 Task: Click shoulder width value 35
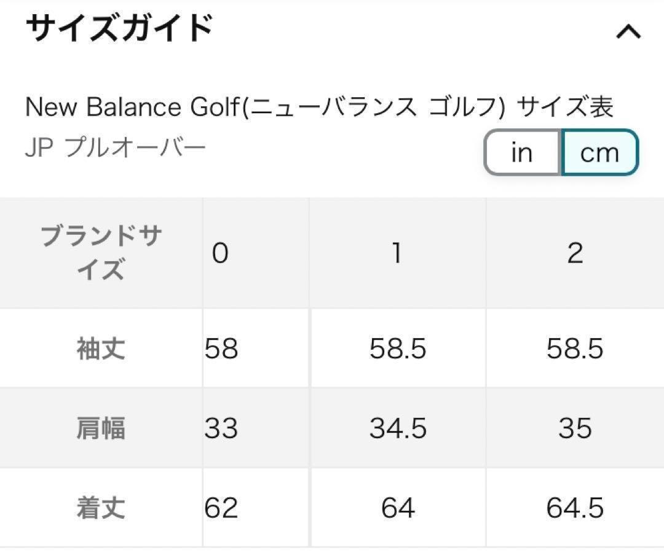point(575,428)
